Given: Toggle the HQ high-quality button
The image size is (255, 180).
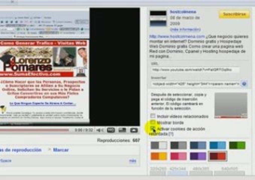Looking at the screenshot, I should [111, 130].
